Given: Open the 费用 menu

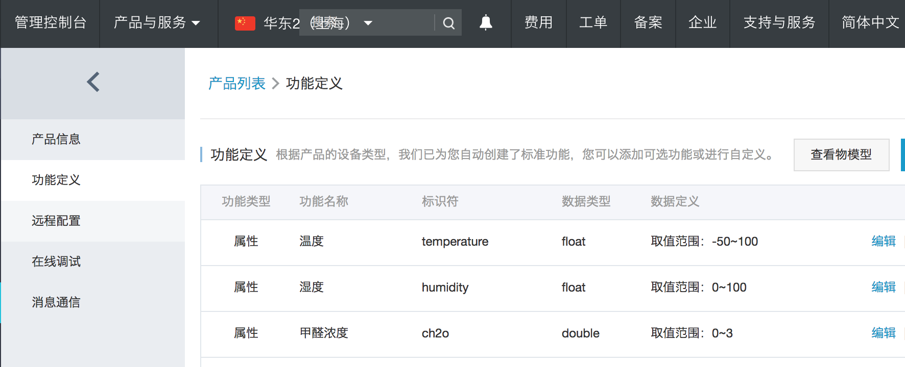Looking at the screenshot, I should pos(538,22).
